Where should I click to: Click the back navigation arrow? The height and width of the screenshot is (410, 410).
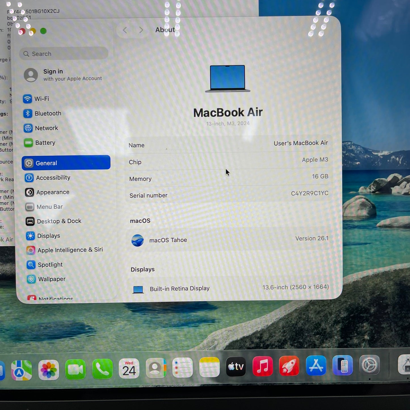coord(125,30)
